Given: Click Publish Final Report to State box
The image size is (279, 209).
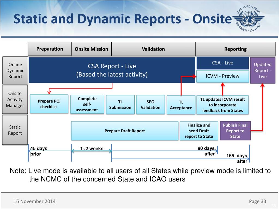Looking at the screenshot, I should [x=235, y=131].
